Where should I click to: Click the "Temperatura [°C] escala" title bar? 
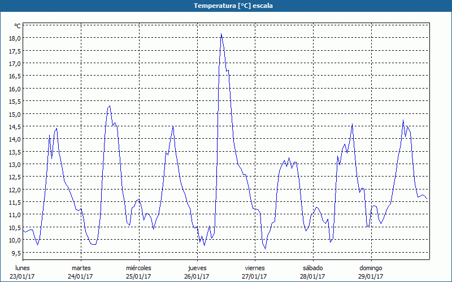(226, 6)
